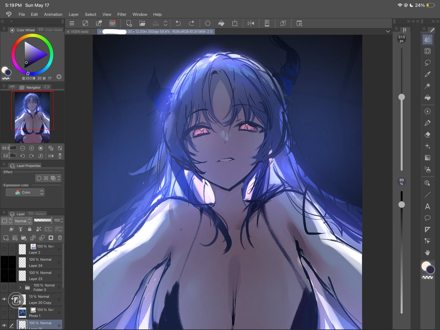Click the Clear dotted circle icon

point(208,23)
